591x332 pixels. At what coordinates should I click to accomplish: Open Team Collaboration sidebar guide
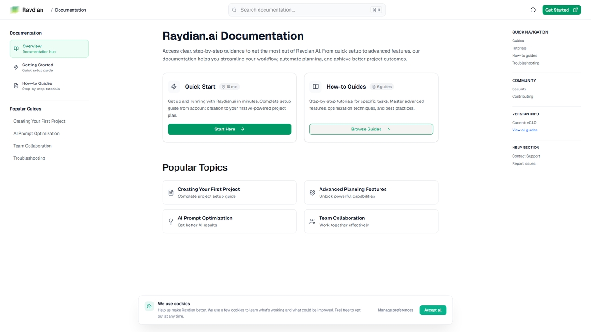tap(32, 146)
